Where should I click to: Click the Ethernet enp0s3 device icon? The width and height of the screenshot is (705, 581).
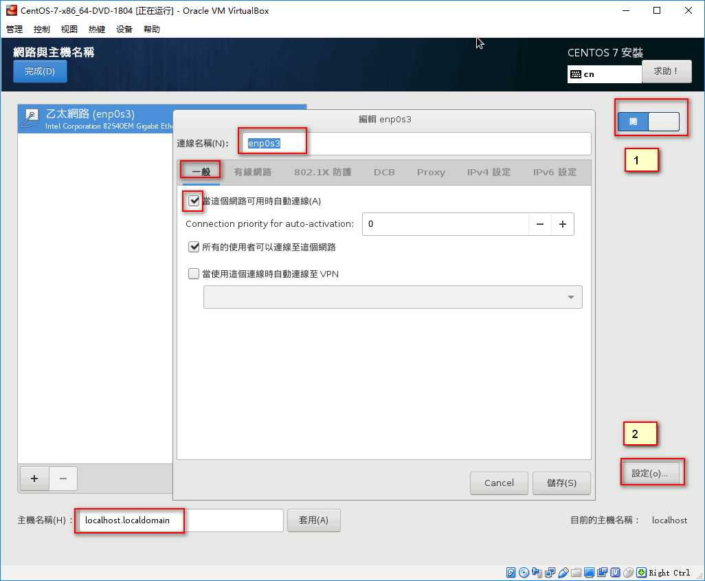[30, 118]
